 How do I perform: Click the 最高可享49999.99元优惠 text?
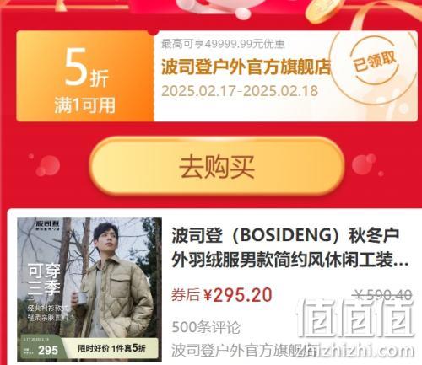(x=223, y=44)
